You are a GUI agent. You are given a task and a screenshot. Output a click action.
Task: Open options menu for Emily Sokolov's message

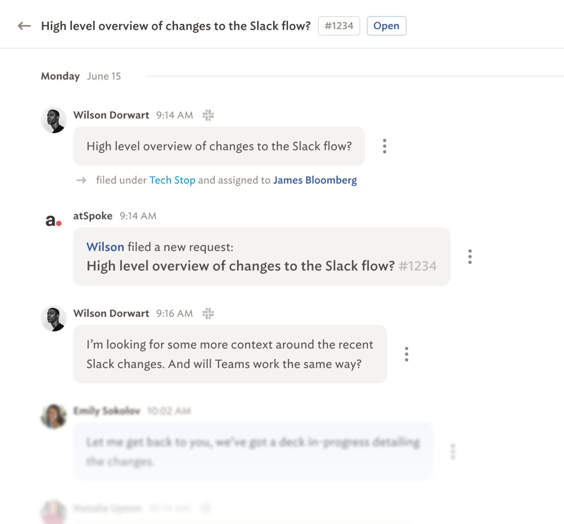click(453, 452)
